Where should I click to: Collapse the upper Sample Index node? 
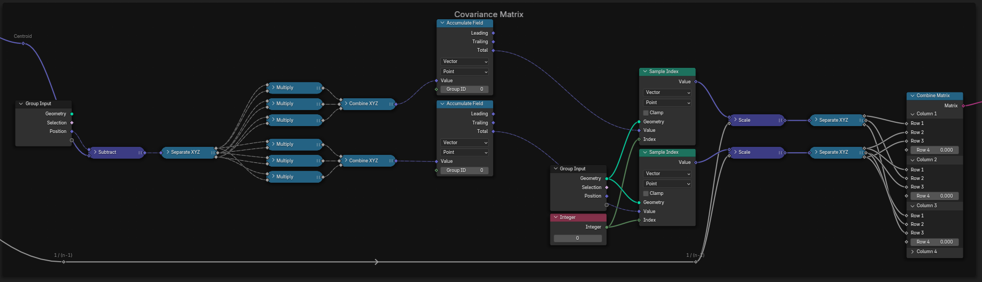click(645, 72)
